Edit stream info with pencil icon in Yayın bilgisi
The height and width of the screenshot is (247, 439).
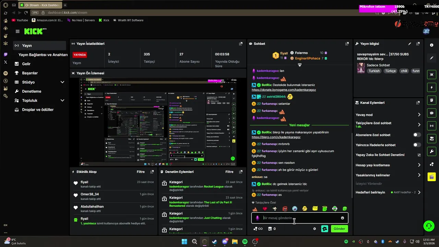(x=410, y=44)
